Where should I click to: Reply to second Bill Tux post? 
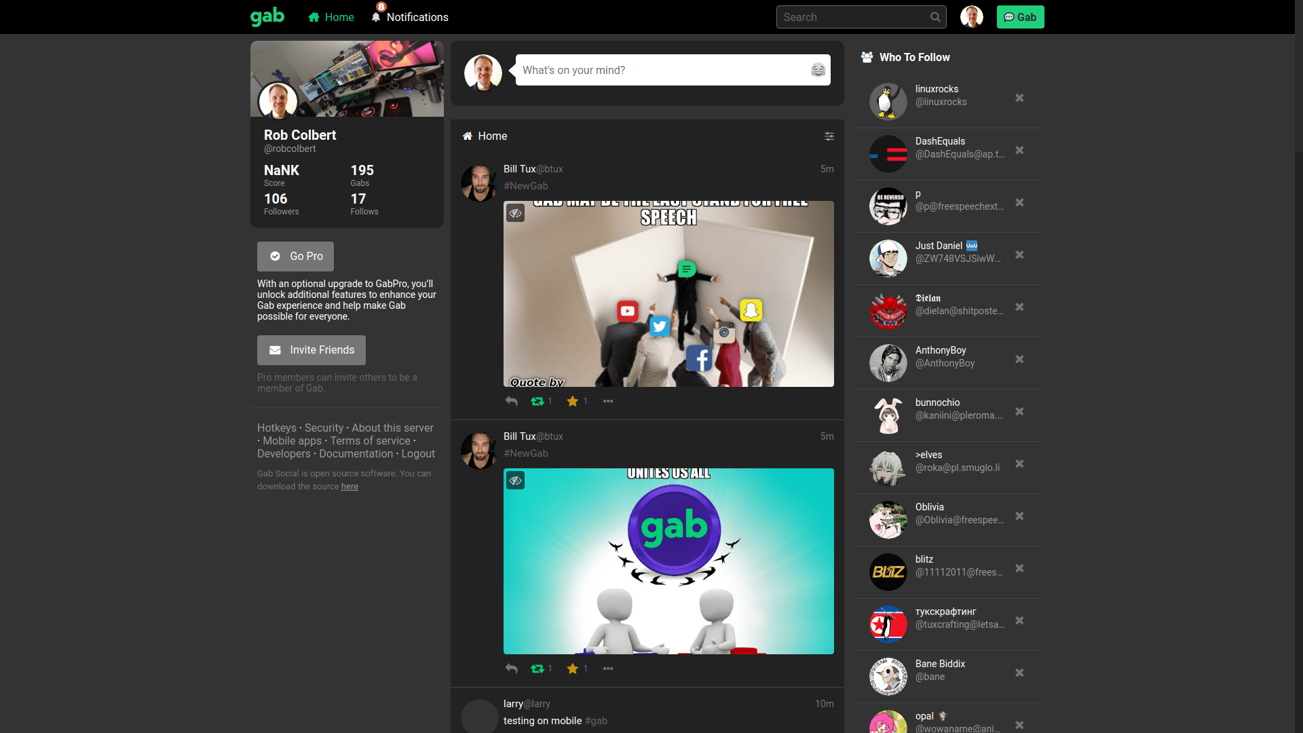coord(512,669)
